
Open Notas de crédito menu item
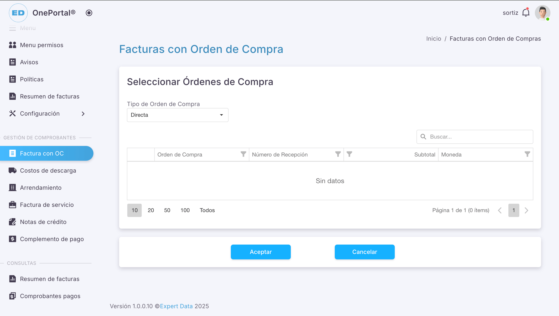tap(43, 222)
